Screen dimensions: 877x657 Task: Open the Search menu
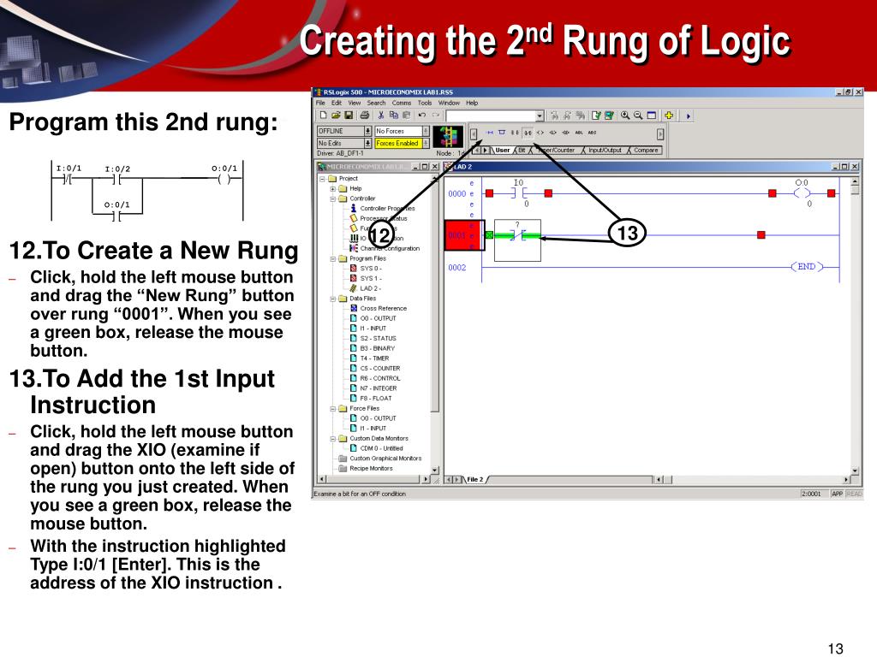click(377, 103)
